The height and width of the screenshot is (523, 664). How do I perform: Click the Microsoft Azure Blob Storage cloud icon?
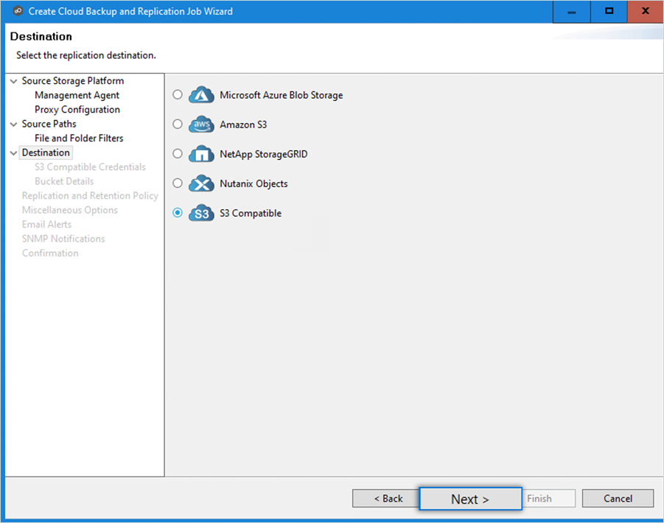(x=201, y=95)
